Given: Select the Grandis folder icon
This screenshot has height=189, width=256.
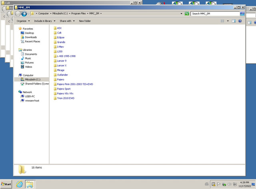Looking at the screenshot, I should [x=55, y=42].
